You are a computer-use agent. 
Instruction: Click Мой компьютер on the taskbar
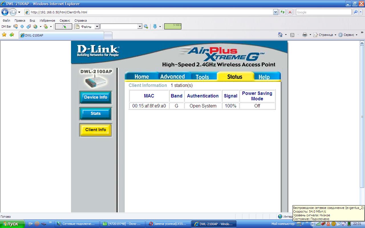pyautogui.click(x=283, y=224)
